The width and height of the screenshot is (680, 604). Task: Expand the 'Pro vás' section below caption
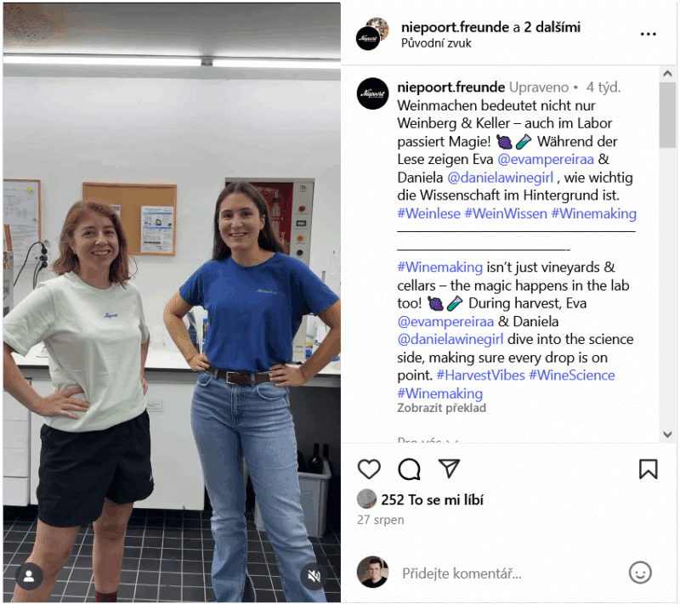click(428, 440)
